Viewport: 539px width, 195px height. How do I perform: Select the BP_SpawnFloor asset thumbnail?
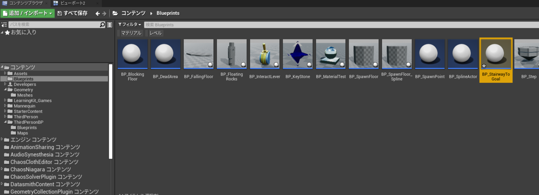coord(364,54)
